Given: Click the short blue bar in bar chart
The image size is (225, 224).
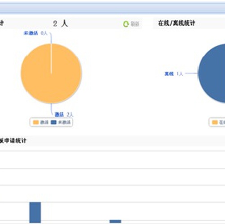Looking at the screenshot, I should 115,221.
